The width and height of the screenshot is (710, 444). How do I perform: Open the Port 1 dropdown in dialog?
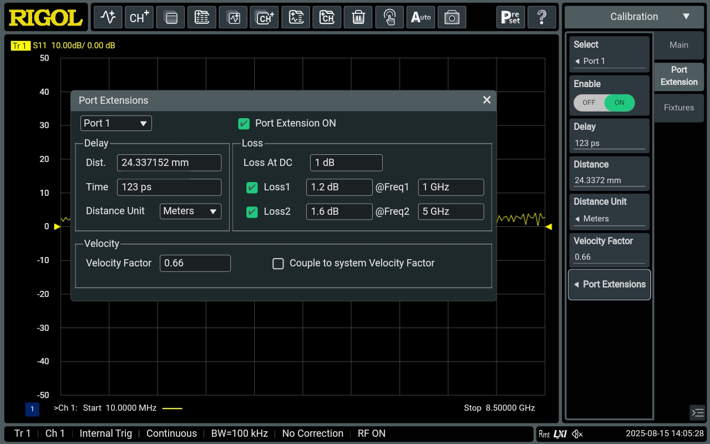click(116, 123)
